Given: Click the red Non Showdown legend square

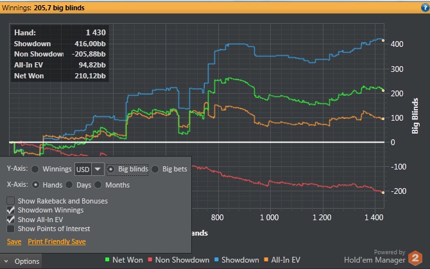Looking at the screenshot, I should click(x=150, y=259).
